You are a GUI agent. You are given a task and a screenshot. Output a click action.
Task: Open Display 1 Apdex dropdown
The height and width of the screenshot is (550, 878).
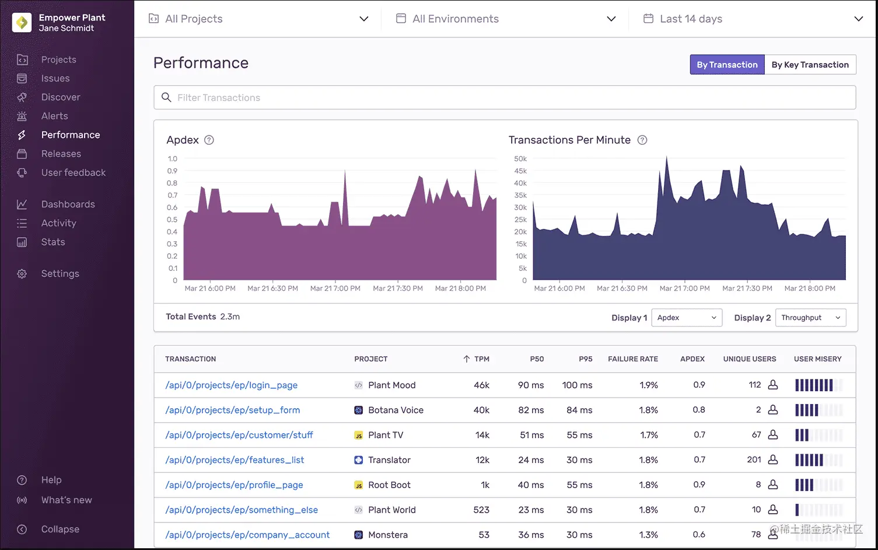point(687,318)
